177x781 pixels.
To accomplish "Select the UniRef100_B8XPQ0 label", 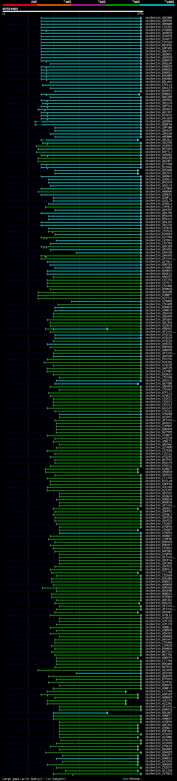I will click(159, 45).
